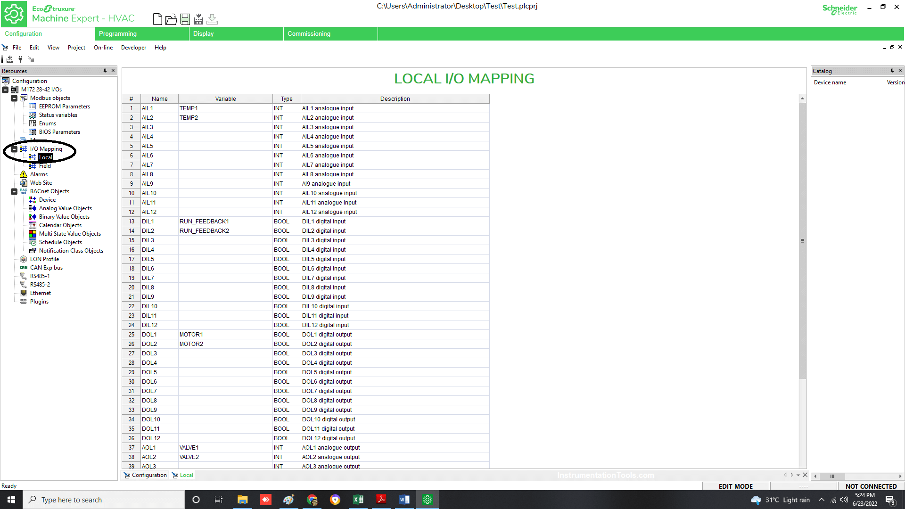Select the Local document tab at bottom
Screen dimensions: 905x509
tap(183, 475)
